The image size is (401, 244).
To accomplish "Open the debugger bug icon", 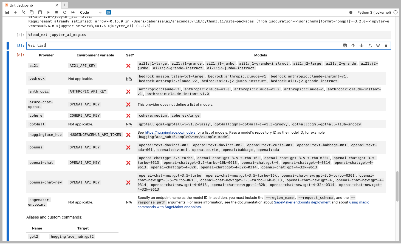I will click(351, 12).
